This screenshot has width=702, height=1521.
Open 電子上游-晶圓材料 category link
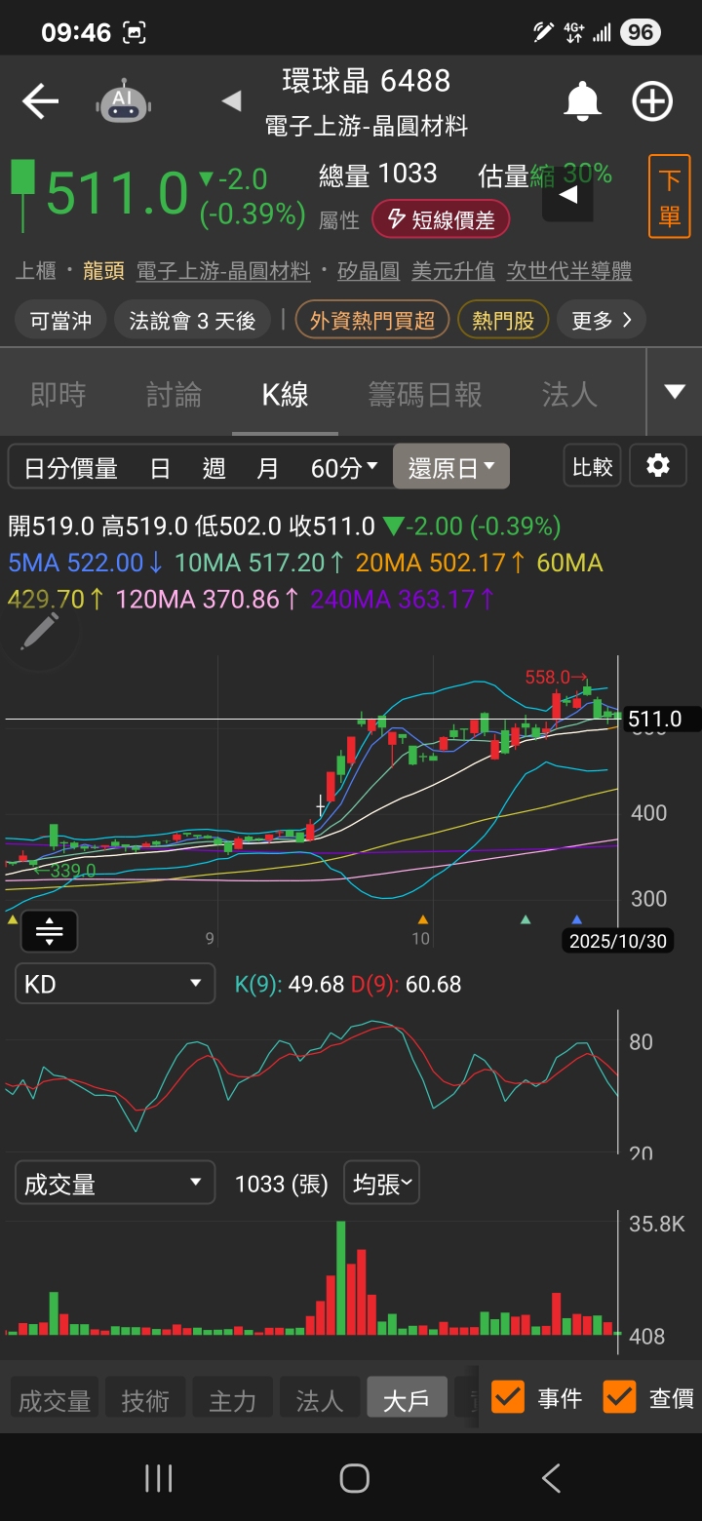223,271
